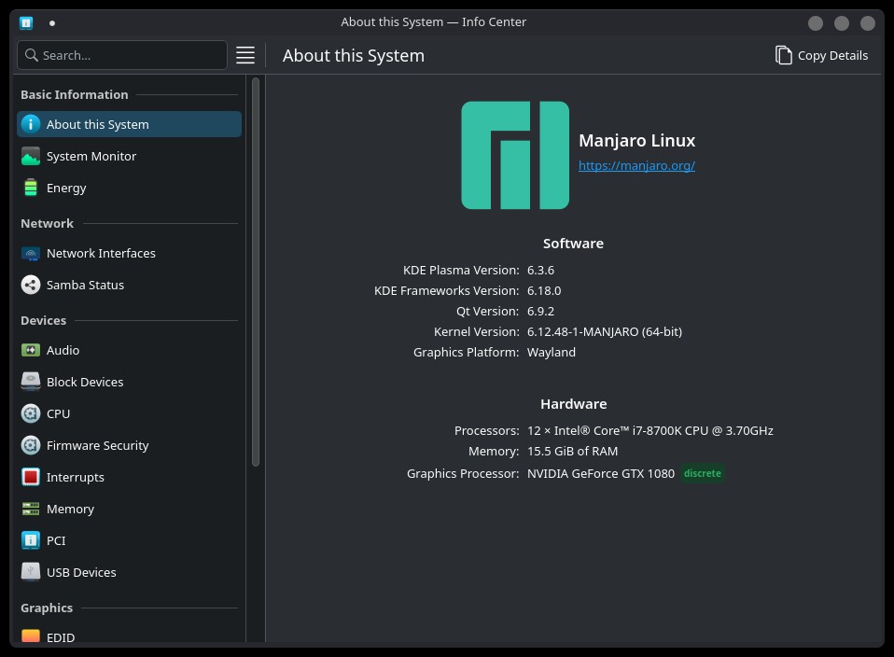
Task: Click the Network Interfaces icon
Action: tap(31, 253)
